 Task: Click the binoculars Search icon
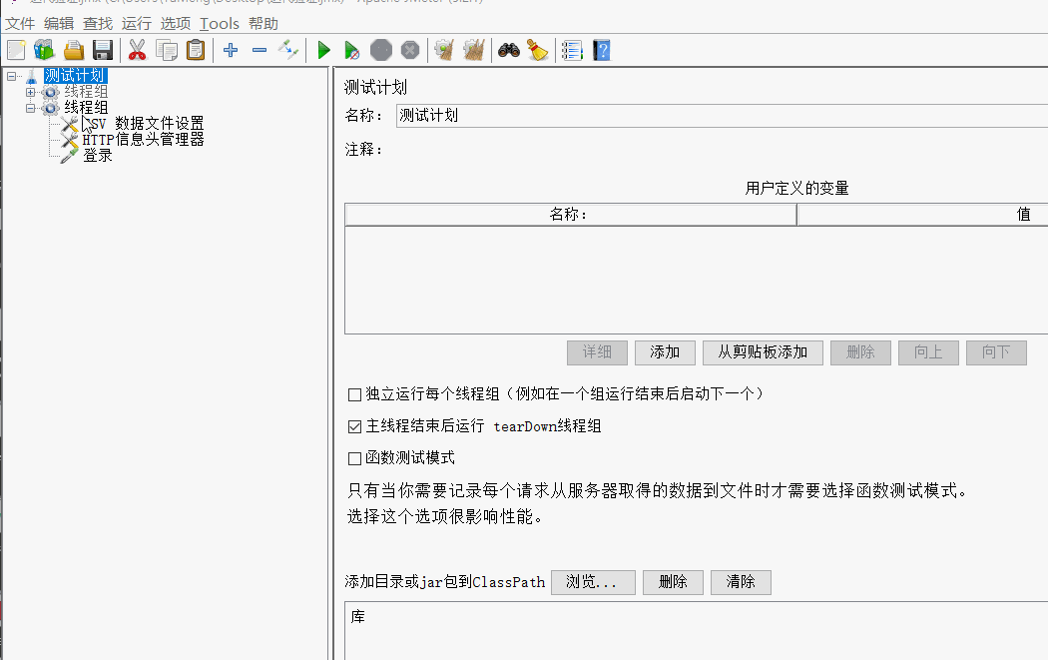pos(509,50)
